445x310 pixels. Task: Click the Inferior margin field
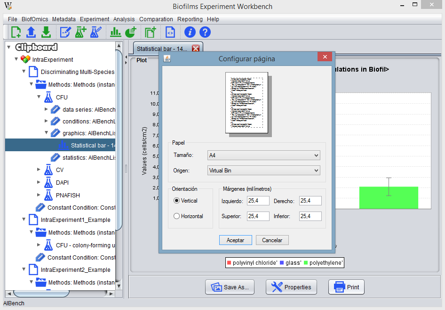coord(310,216)
